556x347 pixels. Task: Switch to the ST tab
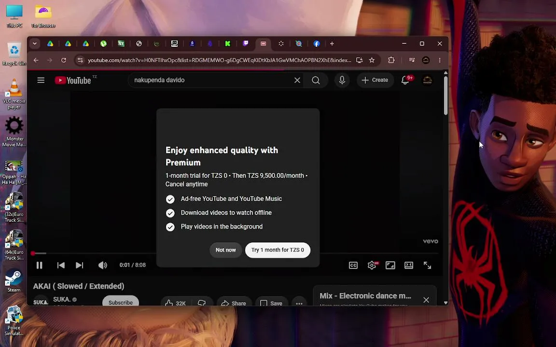(121, 43)
